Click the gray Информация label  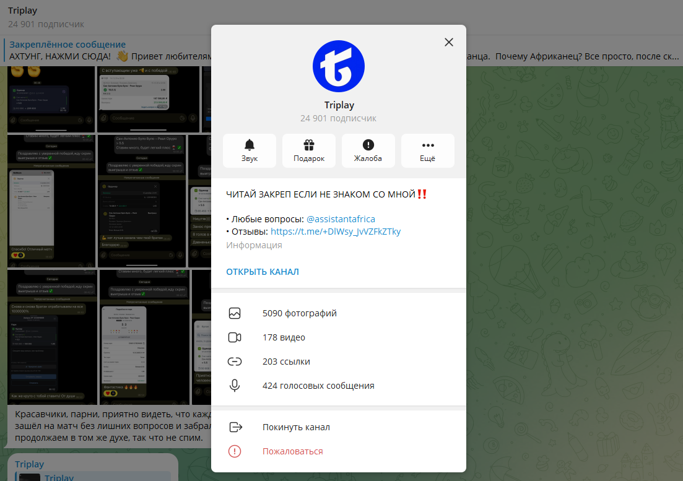point(254,245)
